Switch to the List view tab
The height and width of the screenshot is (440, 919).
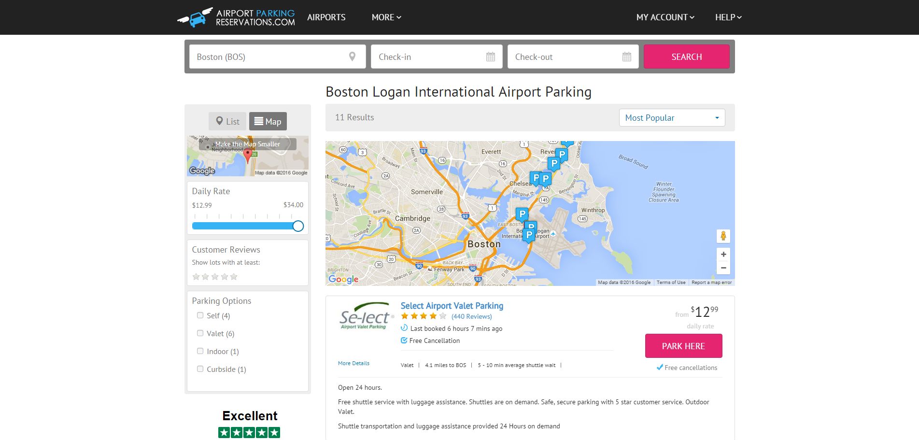[227, 121]
